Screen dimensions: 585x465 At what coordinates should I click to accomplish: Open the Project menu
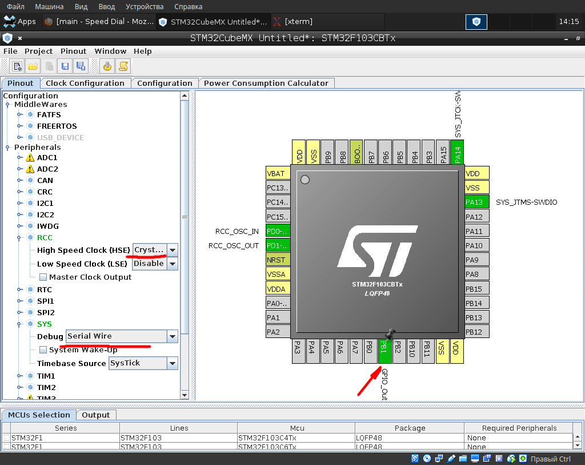pyautogui.click(x=38, y=51)
